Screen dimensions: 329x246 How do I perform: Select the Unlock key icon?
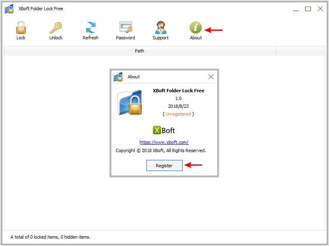tap(56, 27)
